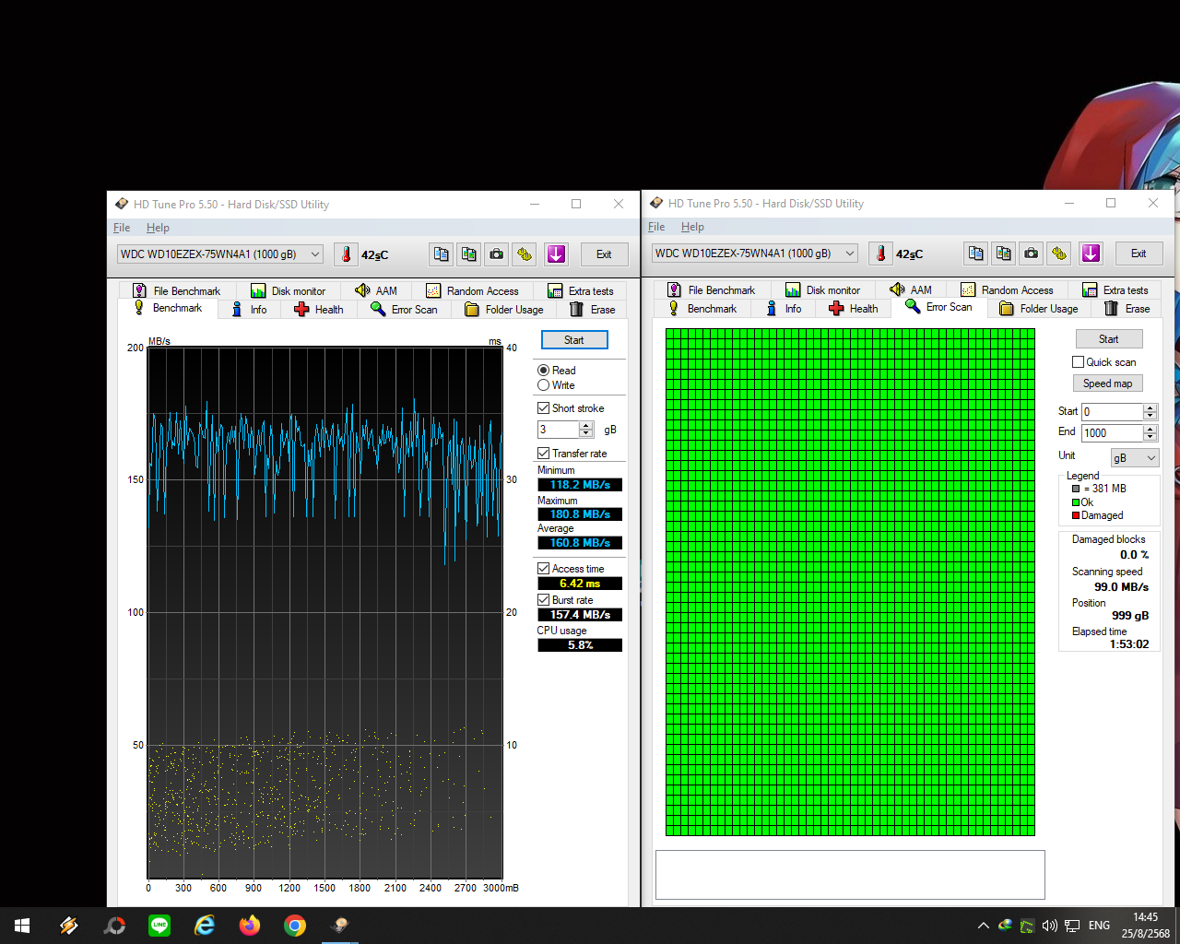Click the camera save-screenshot icon in the Benchmark window
Screen dimensions: 1180x944
[497, 254]
